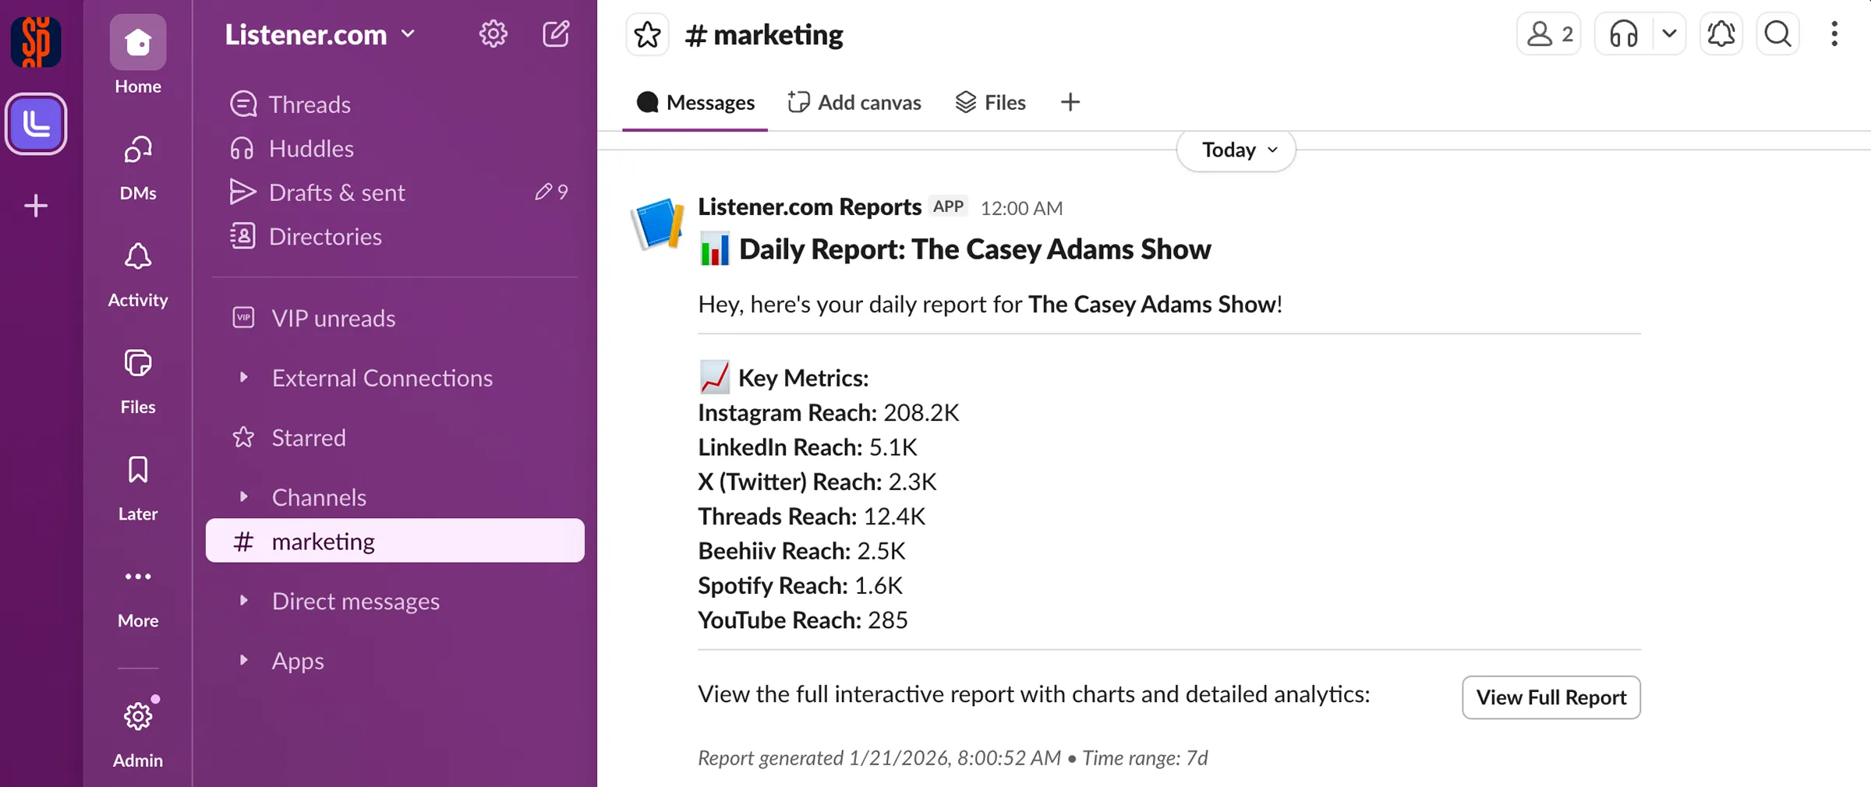Add a new tab with plus

pyautogui.click(x=1070, y=102)
